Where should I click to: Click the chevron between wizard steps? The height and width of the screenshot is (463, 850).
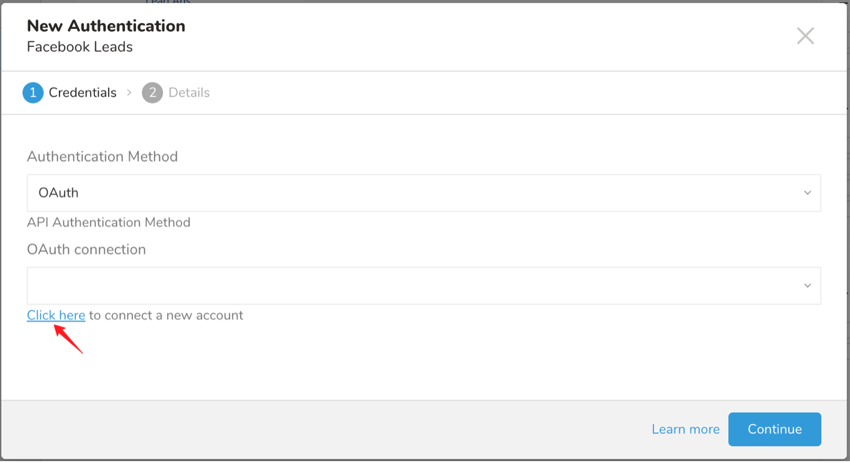pos(129,93)
